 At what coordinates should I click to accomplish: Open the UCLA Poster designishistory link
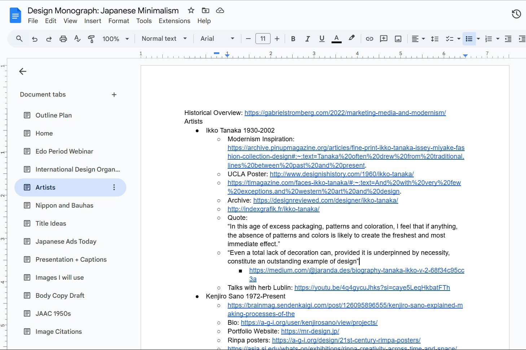[341, 174]
